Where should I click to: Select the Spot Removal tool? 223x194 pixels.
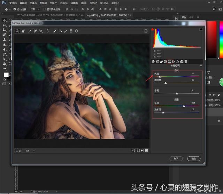(x=55, y=31)
